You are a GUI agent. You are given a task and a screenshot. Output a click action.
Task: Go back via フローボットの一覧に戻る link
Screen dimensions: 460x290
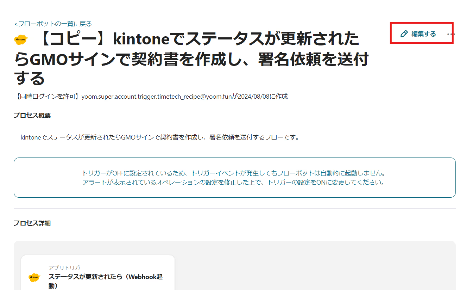click(x=53, y=24)
